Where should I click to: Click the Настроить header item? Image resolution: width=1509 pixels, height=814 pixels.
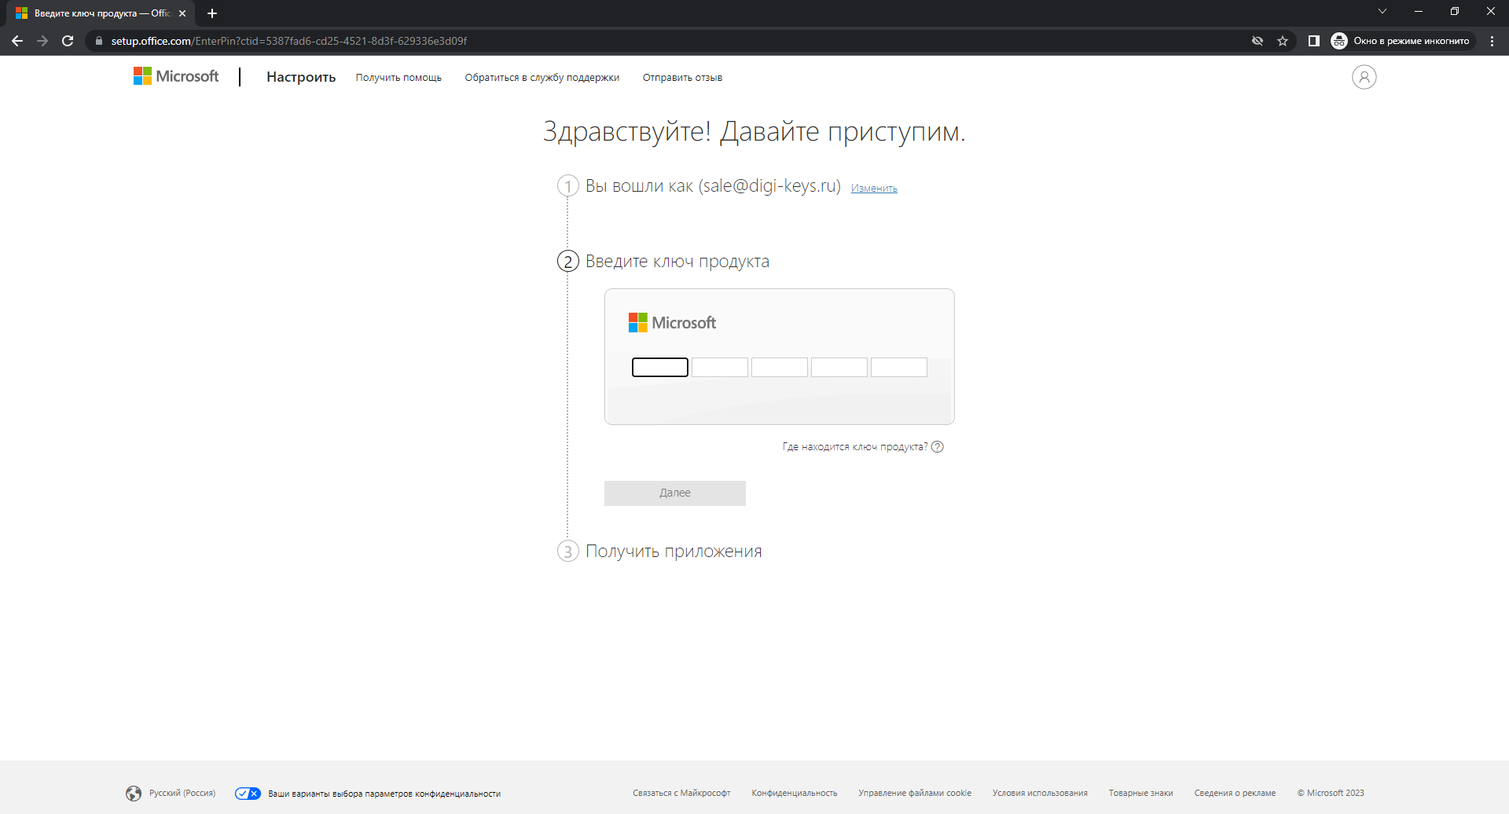[x=301, y=77]
